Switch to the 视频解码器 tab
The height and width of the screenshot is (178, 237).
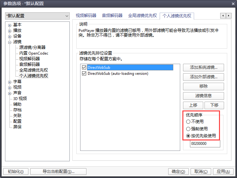tap(86, 15)
